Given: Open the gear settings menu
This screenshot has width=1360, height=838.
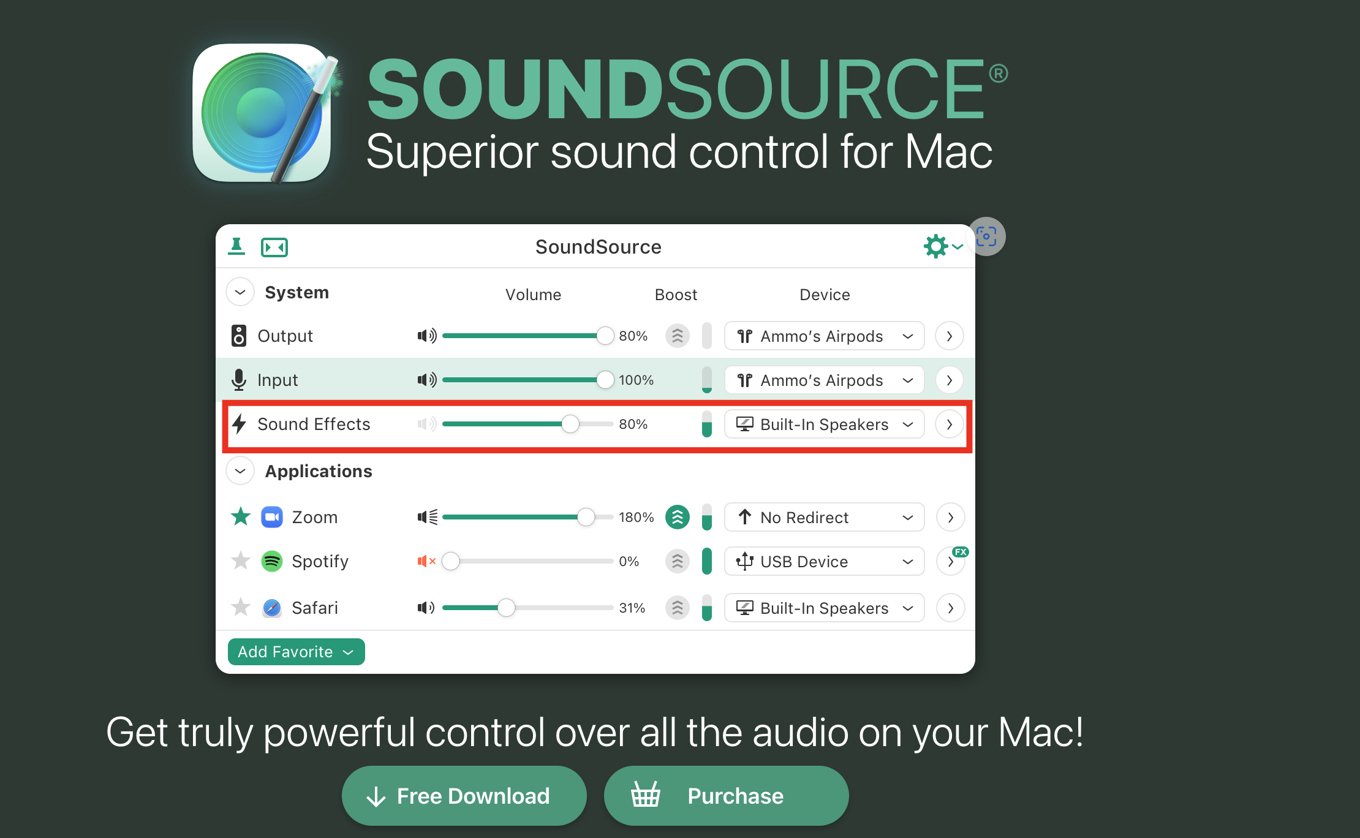Looking at the screenshot, I should tap(943, 246).
